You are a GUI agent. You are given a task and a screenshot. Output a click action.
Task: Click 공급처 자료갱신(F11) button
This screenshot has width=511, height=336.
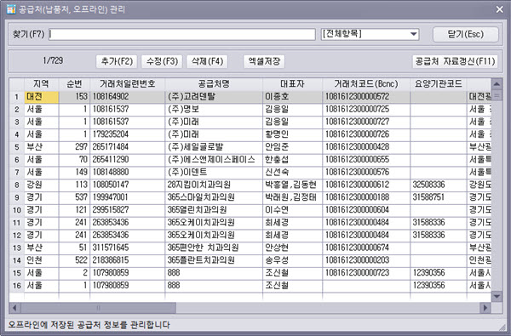click(x=455, y=61)
